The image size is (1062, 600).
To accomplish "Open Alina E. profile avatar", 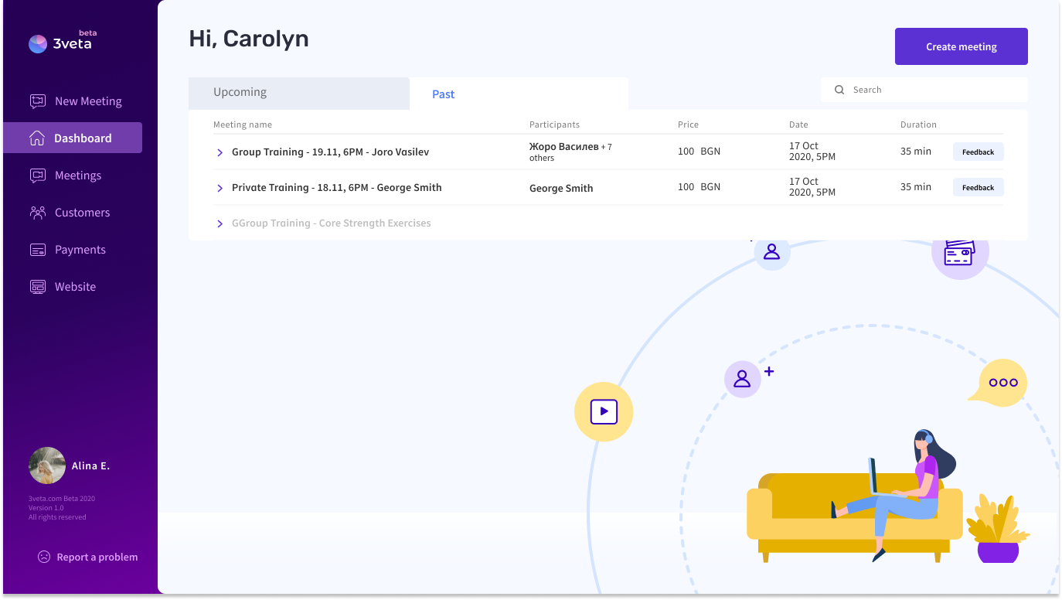I will 47,465.
